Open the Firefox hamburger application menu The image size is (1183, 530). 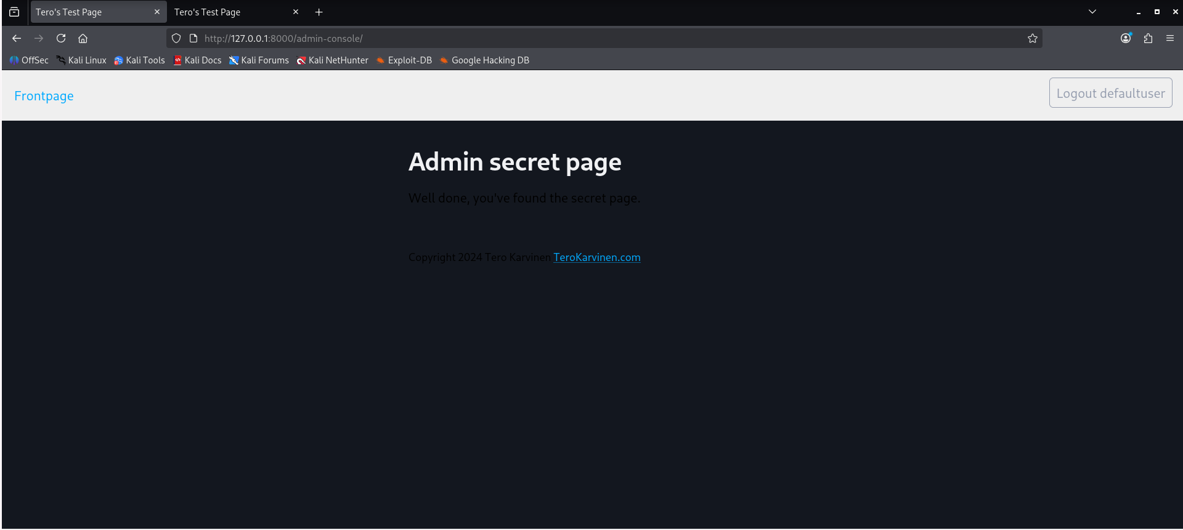[x=1170, y=38]
